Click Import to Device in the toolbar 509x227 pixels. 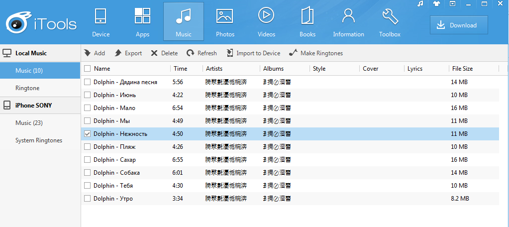pyautogui.click(x=253, y=53)
